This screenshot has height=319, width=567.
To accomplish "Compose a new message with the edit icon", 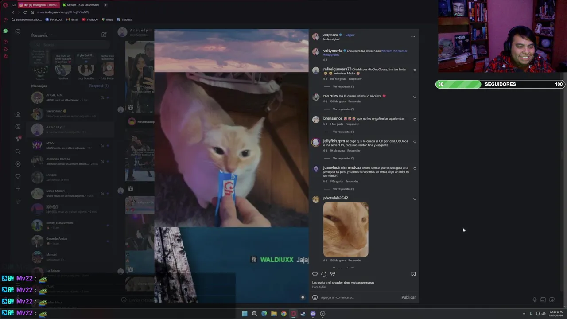I will click(x=104, y=35).
